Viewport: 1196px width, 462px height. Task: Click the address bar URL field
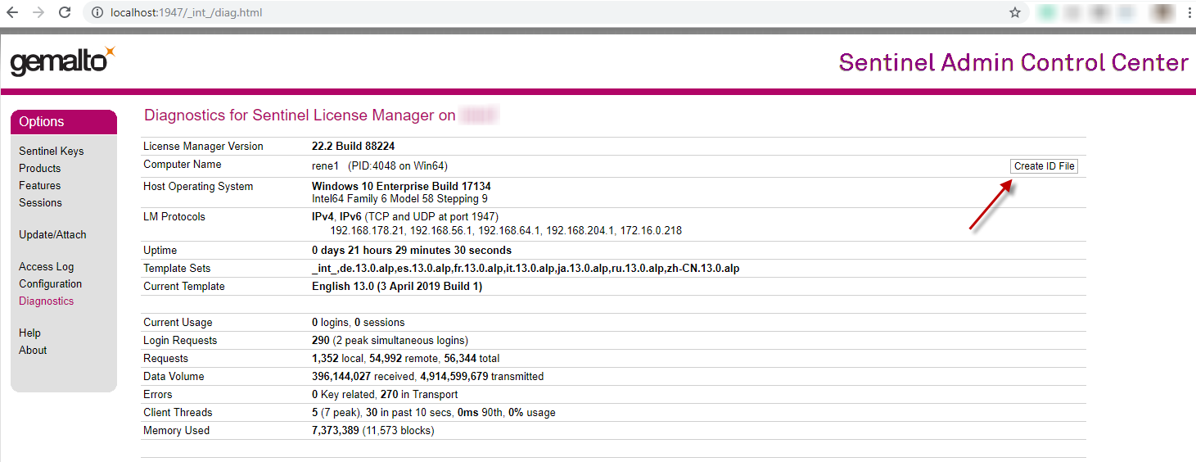tap(491, 13)
